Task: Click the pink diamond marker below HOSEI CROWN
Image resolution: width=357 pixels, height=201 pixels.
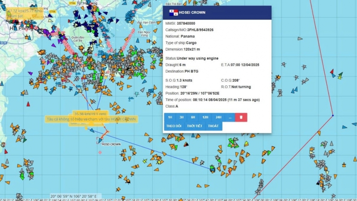Action: coord(100,152)
